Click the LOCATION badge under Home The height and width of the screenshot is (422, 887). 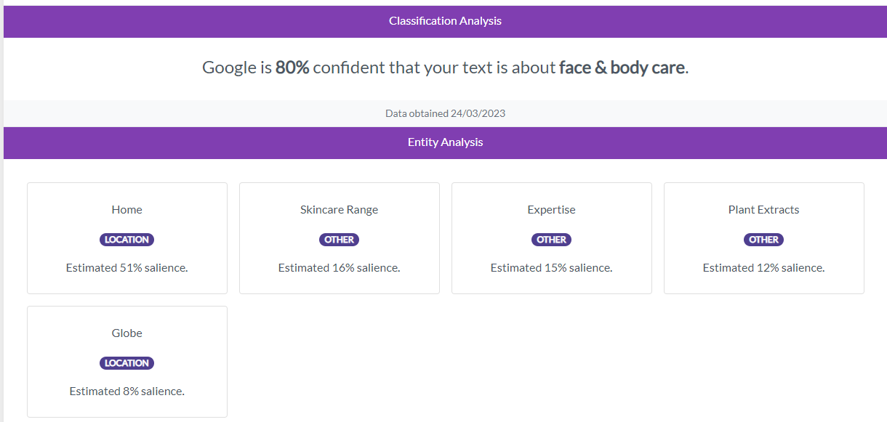pyautogui.click(x=127, y=240)
